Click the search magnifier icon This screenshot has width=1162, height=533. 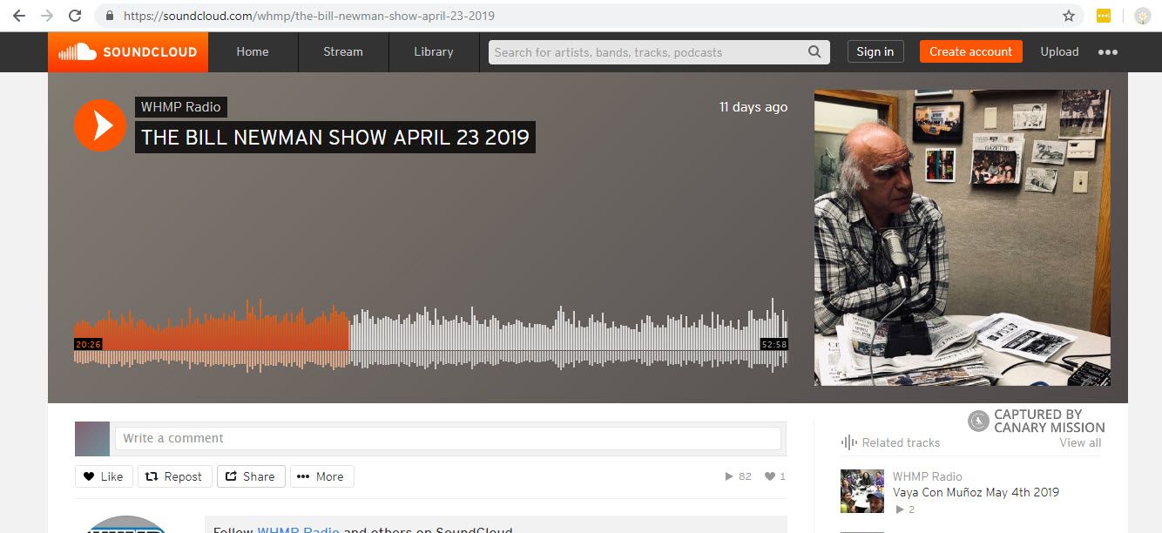point(814,52)
